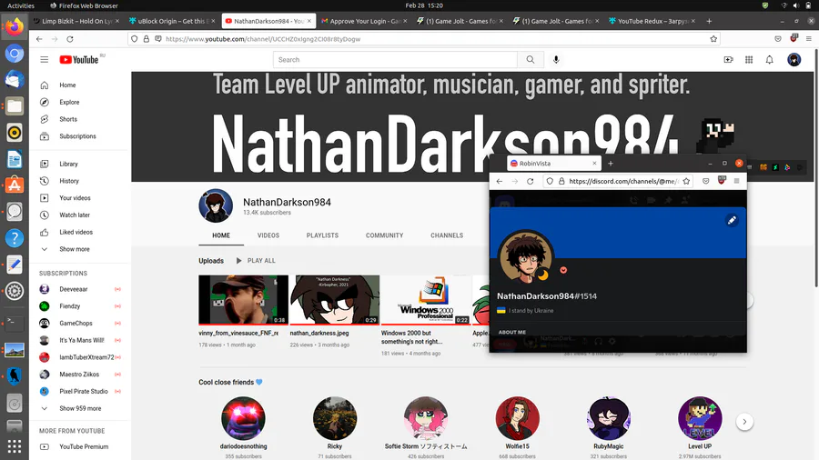Open a new tab in the RobinVista window
Viewport: 819px width, 460px height.
click(x=610, y=164)
